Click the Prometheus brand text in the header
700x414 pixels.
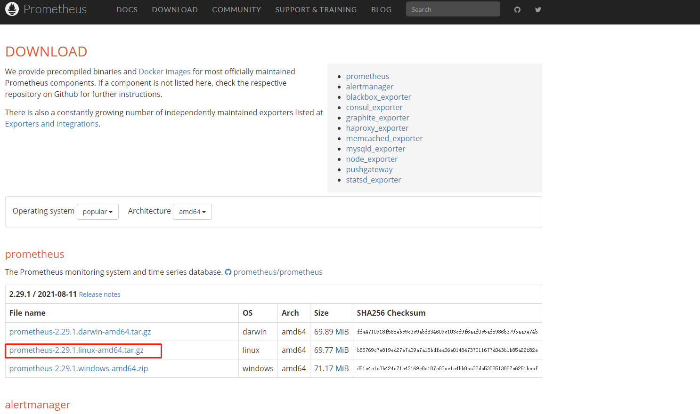[55, 9]
